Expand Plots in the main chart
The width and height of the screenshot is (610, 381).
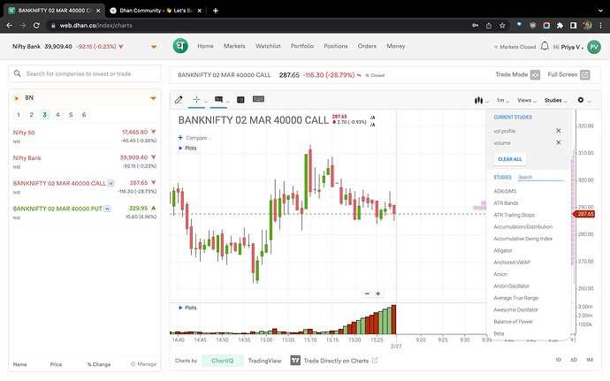(x=187, y=149)
